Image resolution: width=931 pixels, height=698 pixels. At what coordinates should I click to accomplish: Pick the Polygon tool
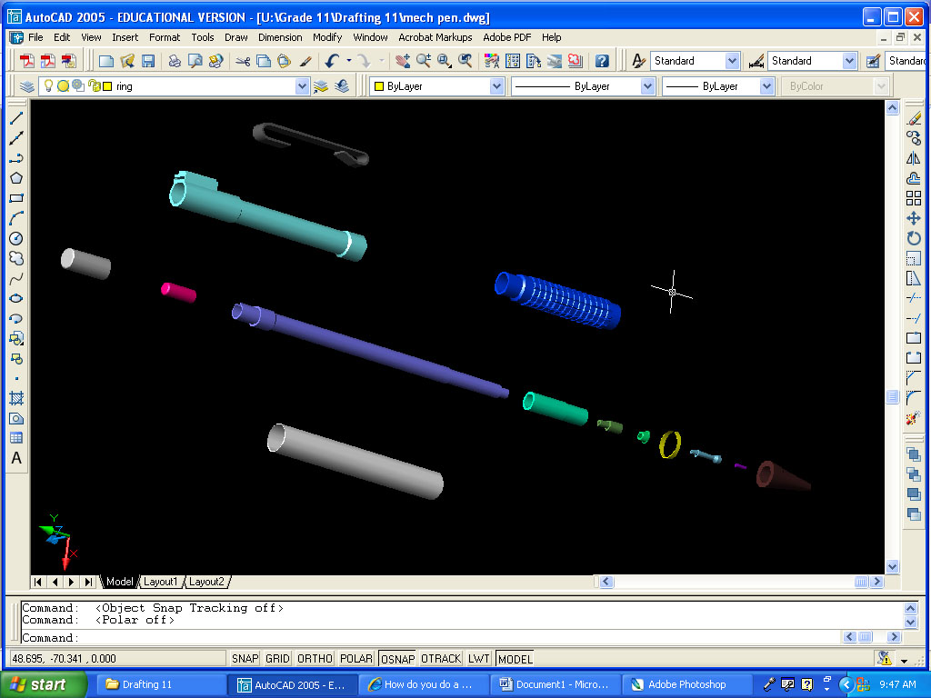coord(16,178)
